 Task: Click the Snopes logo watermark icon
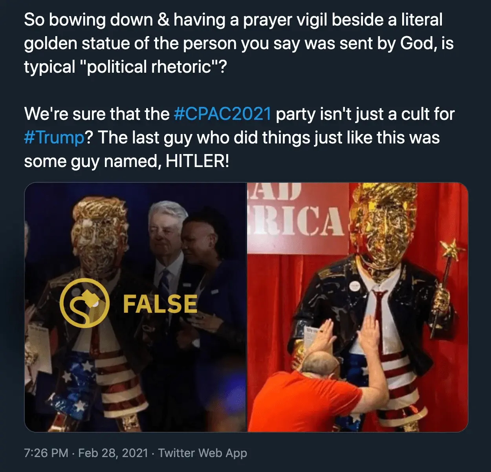(84, 303)
